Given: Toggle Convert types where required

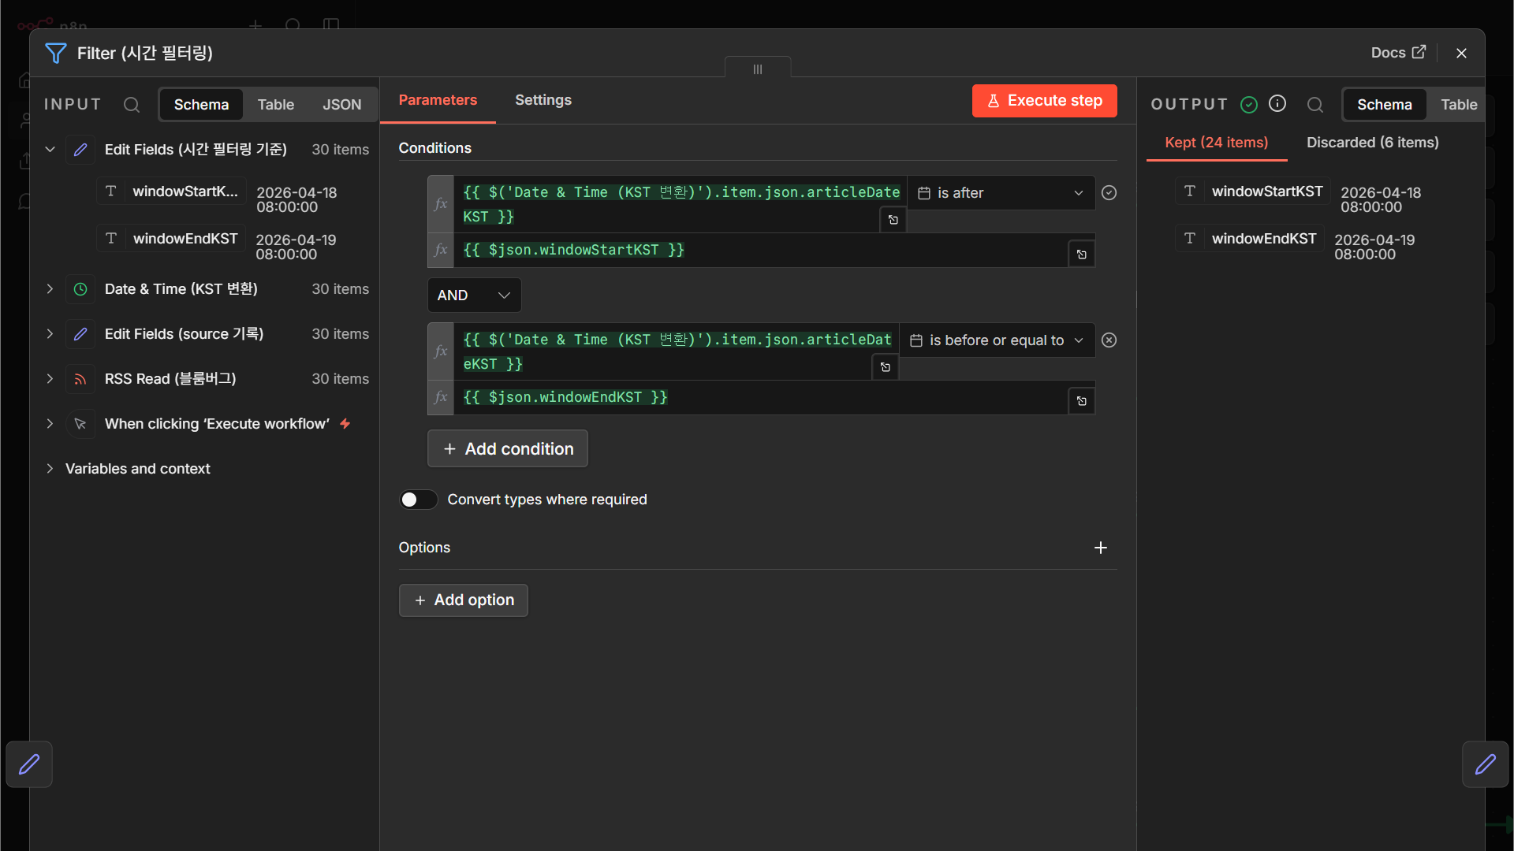Looking at the screenshot, I should point(418,500).
